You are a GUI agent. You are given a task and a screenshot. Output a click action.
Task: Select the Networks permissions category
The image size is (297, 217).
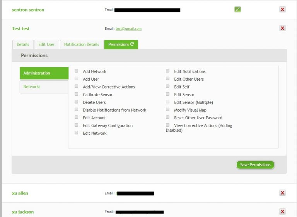32,87
